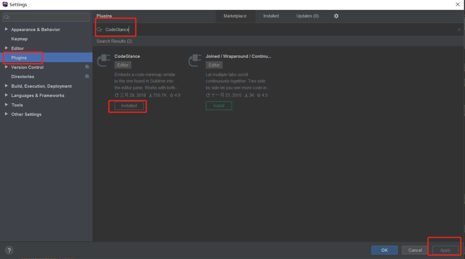This screenshot has width=465, height=259.
Task: Click the project-level icon beside Directories
Action: point(87,76)
